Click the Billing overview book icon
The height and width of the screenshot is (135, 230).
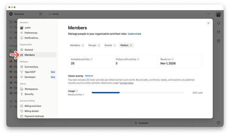22,106
